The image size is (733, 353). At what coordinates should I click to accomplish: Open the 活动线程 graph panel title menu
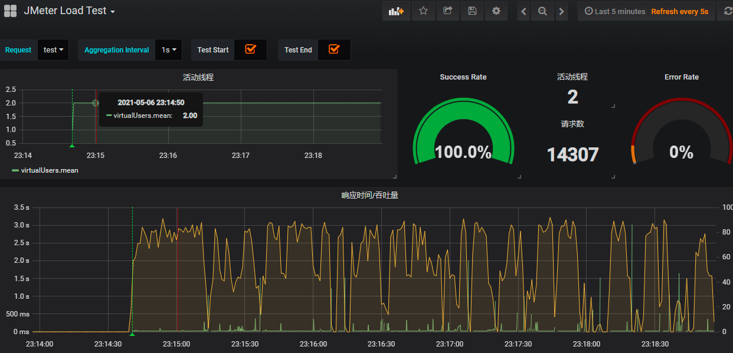point(198,77)
